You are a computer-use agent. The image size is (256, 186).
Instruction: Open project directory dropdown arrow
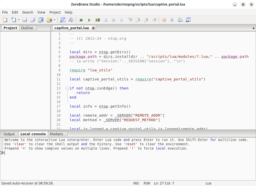[x=54, y=20]
